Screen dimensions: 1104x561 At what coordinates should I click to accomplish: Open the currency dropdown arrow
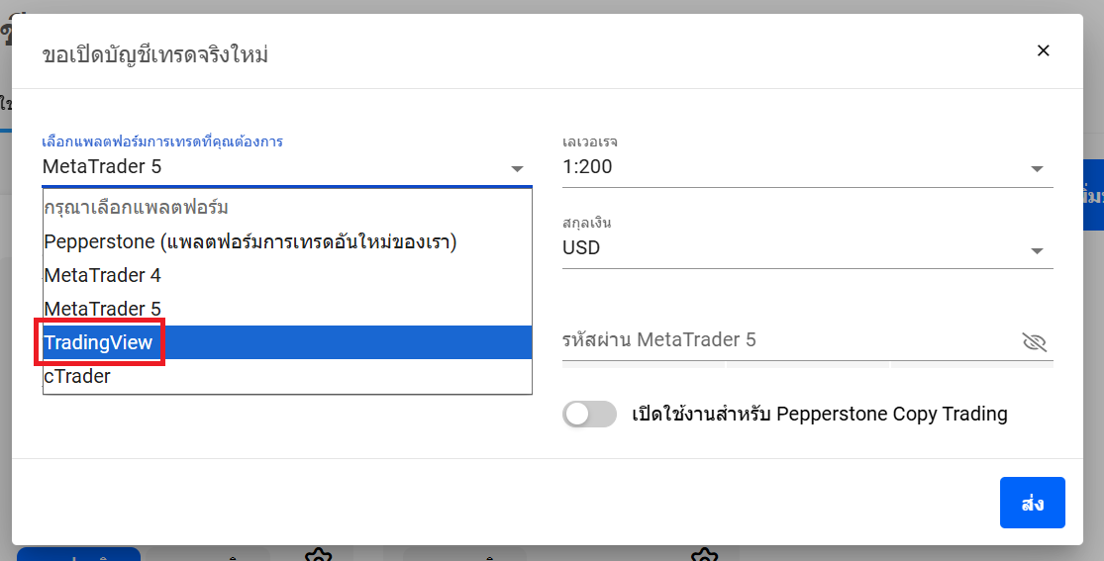point(1037,250)
